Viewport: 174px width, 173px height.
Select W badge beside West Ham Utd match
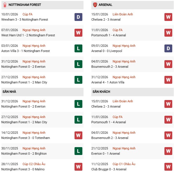tap(78, 33)
